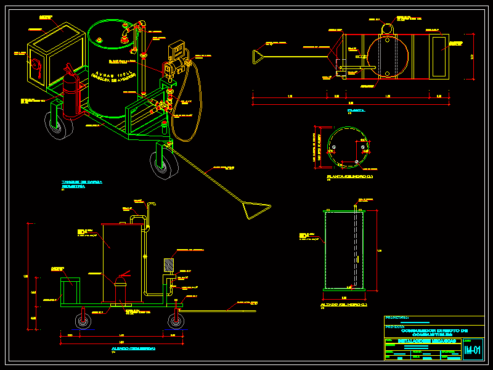Click the PLANTA view title label
This screenshot has width=493, height=370.
[x=356, y=110]
